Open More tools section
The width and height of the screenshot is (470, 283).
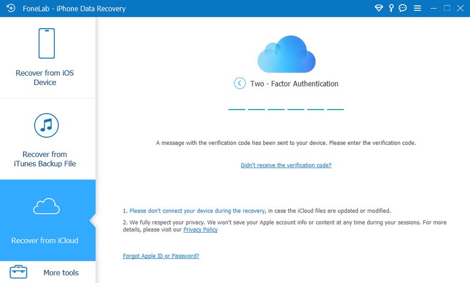[x=48, y=272]
